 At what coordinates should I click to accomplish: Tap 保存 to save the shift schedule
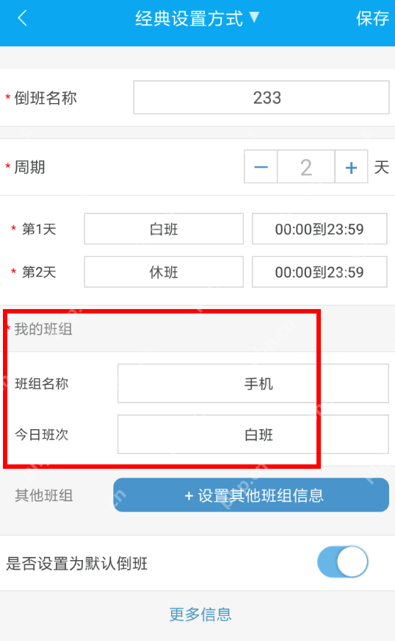(x=372, y=18)
